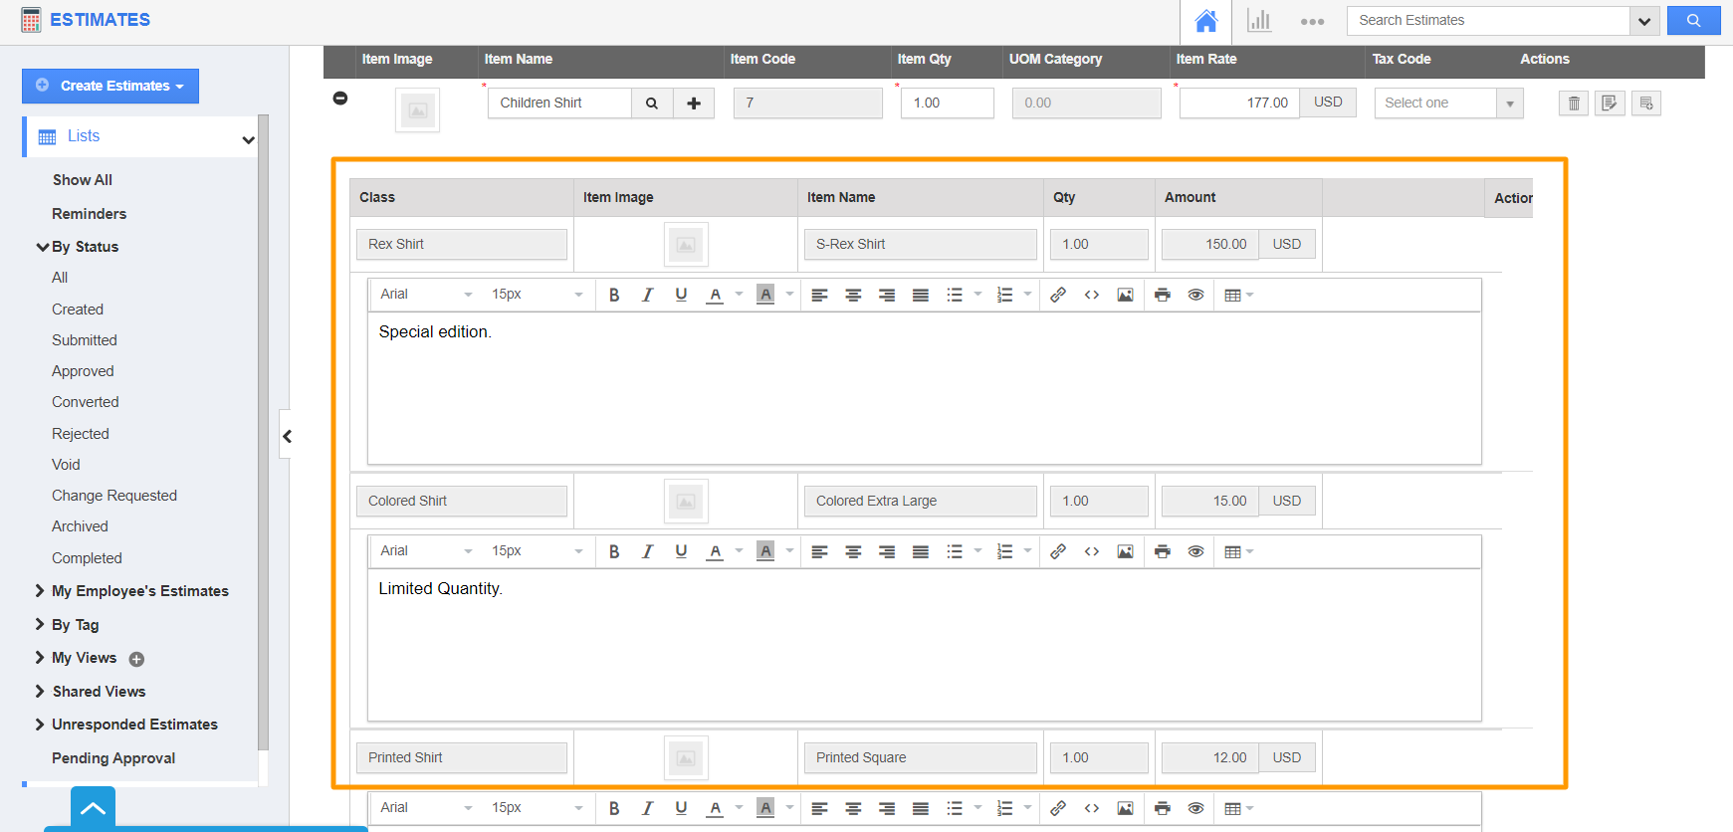Screen dimensions: 1733x832
Task: Click the Create Estimates button
Action: [110, 87]
